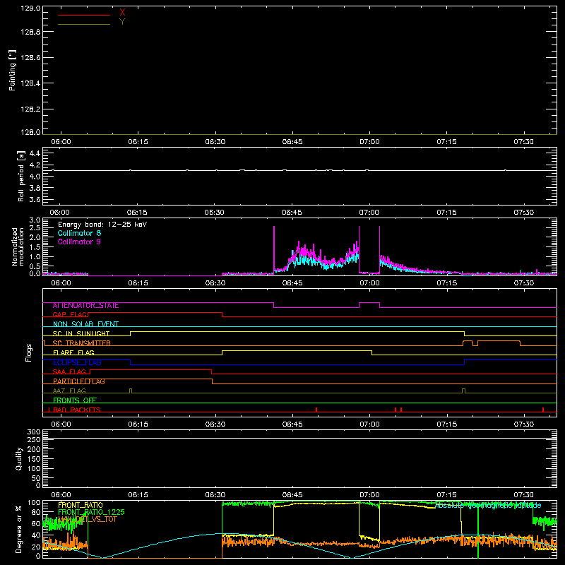Viewport: 565px width, 565px height.
Task: Click the cyan Collimator 8 label
Action: pos(79,233)
